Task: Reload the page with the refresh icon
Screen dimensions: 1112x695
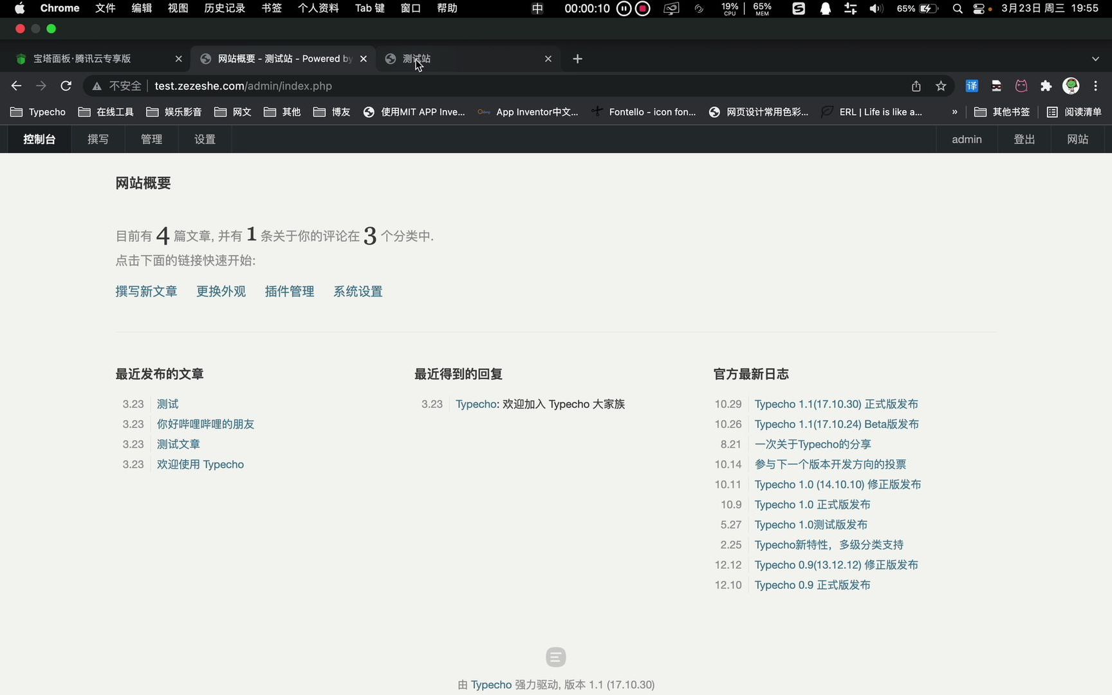Action: 66,86
